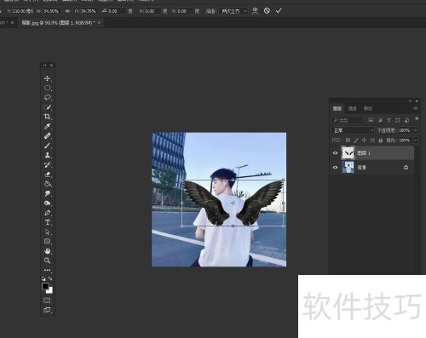Screen dimensions: 426x338
Task: Open the layer opacity slider dropdown
Action: pos(416,130)
